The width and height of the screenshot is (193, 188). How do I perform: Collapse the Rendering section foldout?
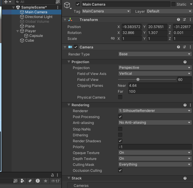pos(69,105)
